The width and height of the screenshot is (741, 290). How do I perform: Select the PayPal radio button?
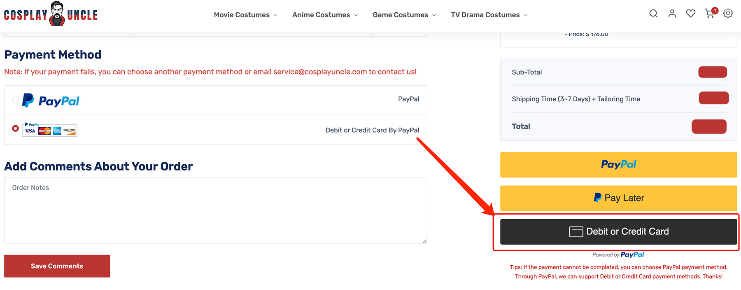coord(15,99)
